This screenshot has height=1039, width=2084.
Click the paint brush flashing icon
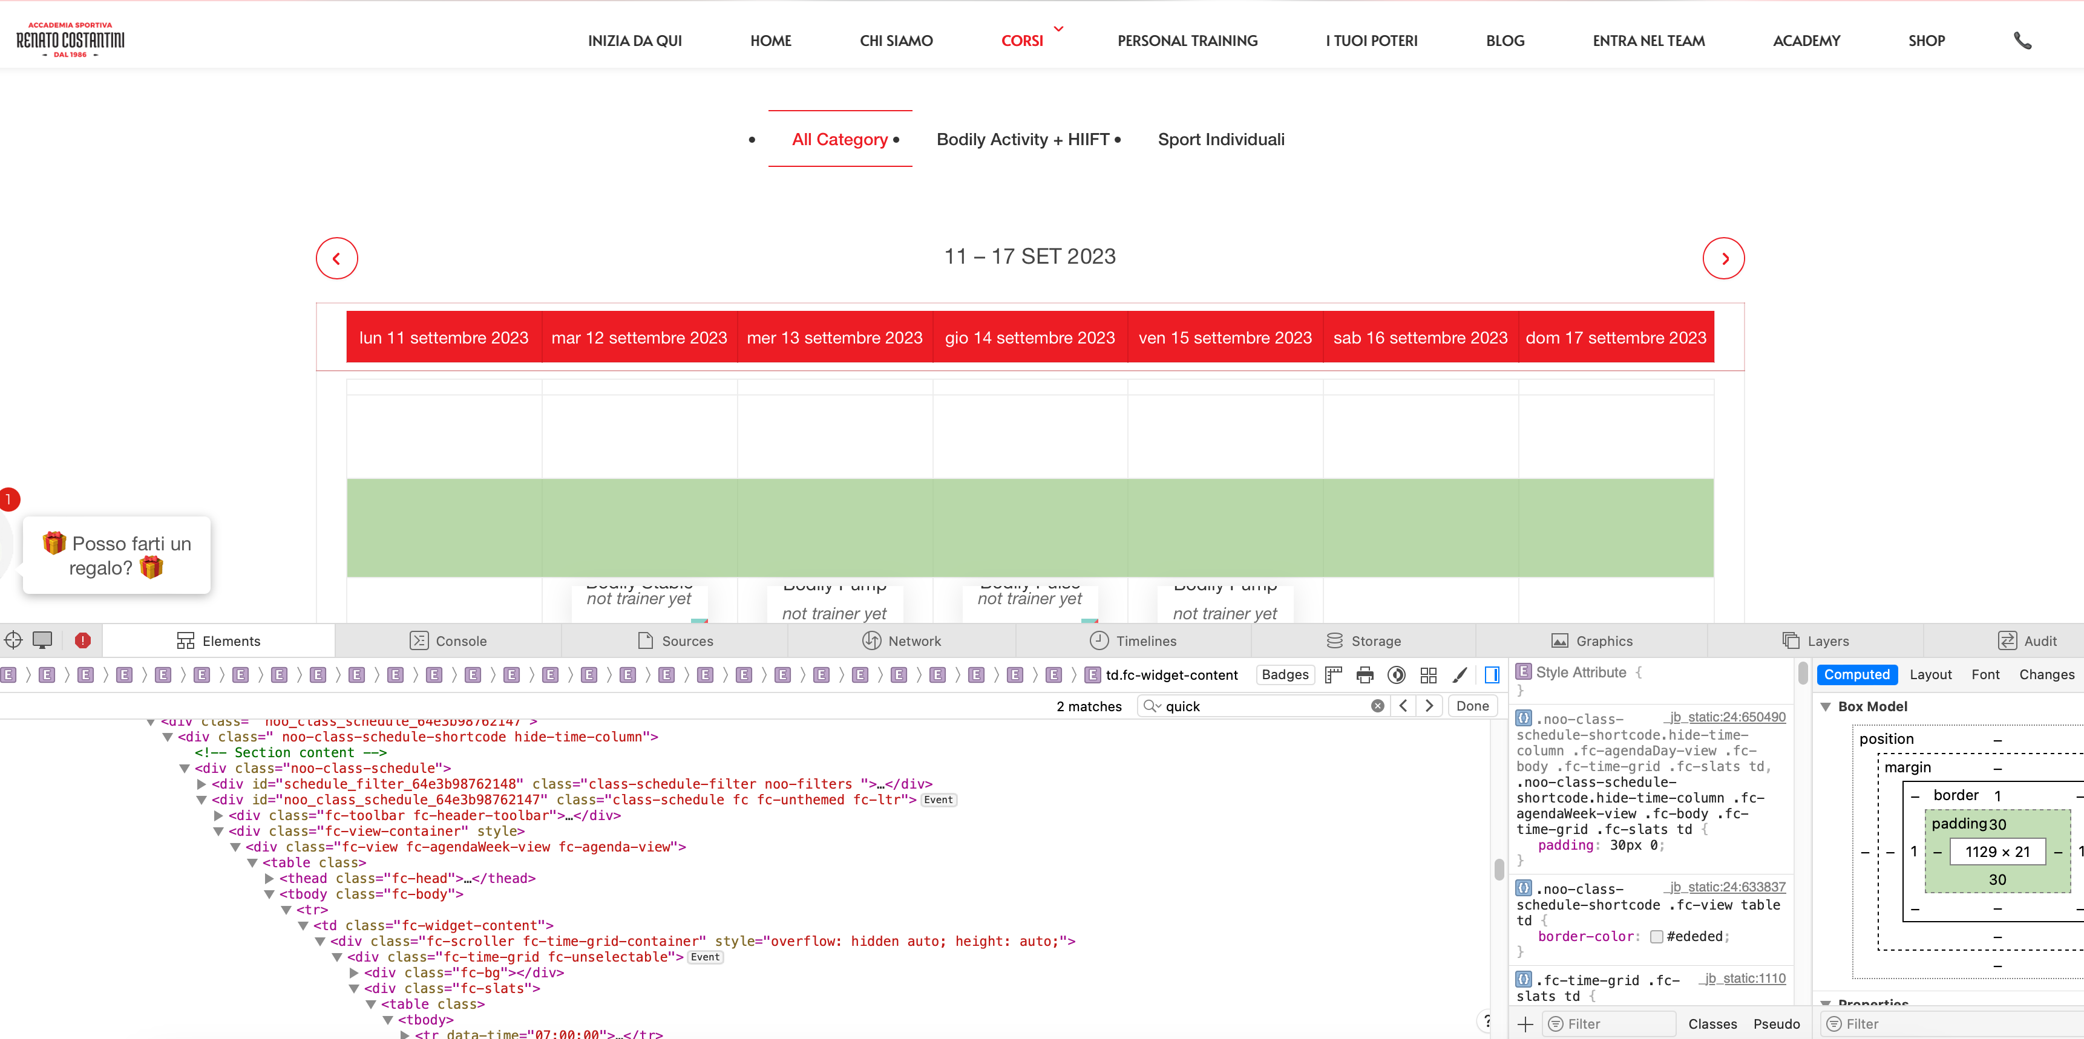pyautogui.click(x=1460, y=674)
